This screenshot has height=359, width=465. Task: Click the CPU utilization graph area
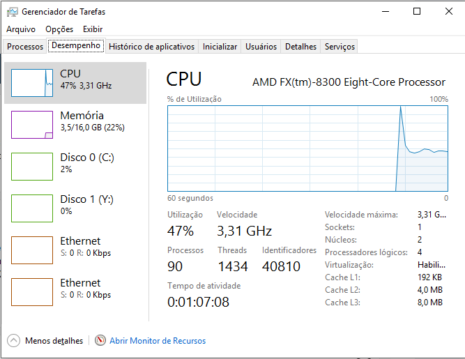pyautogui.click(x=307, y=148)
